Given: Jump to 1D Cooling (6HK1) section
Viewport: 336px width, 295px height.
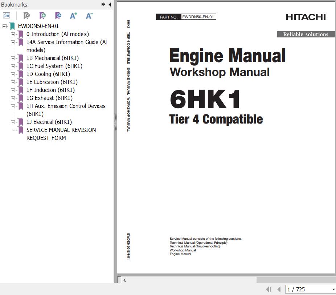Looking at the screenshot, I should (48, 74).
